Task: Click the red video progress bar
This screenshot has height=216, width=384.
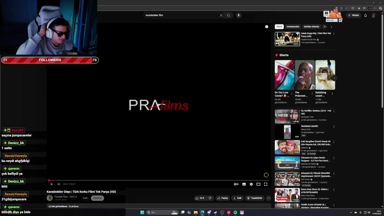Action: click(x=159, y=181)
